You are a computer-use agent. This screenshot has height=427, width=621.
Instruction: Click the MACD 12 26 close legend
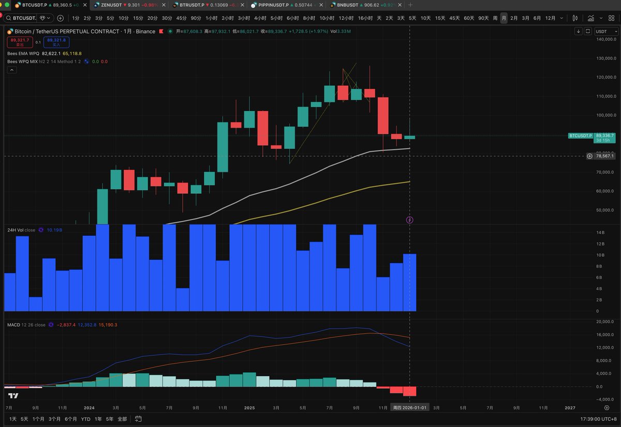pos(26,325)
